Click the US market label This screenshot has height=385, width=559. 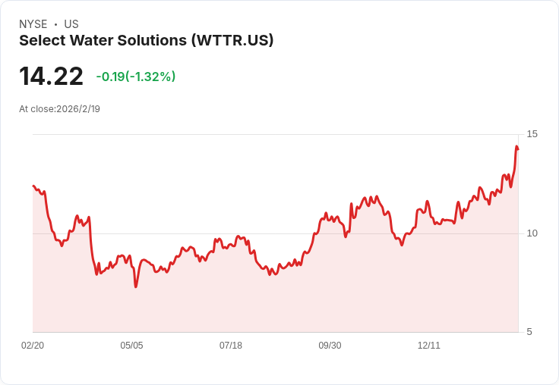pyautogui.click(x=71, y=23)
